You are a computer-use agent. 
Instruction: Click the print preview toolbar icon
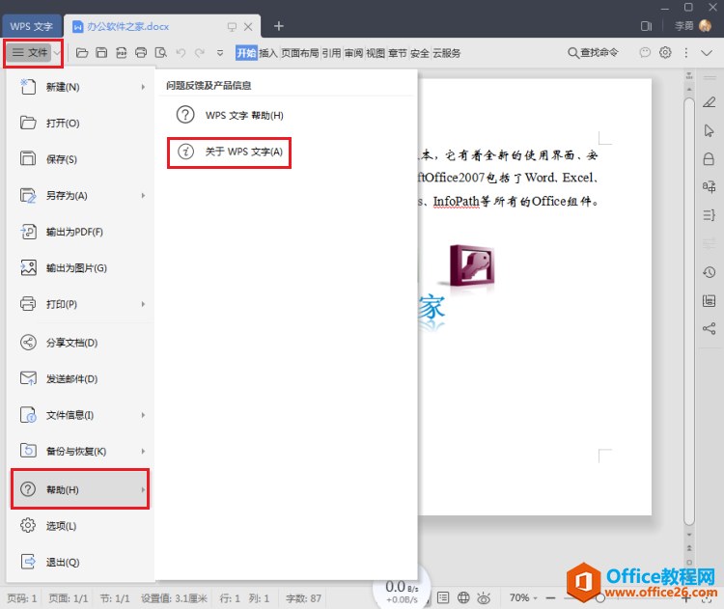pyautogui.click(x=160, y=53)
